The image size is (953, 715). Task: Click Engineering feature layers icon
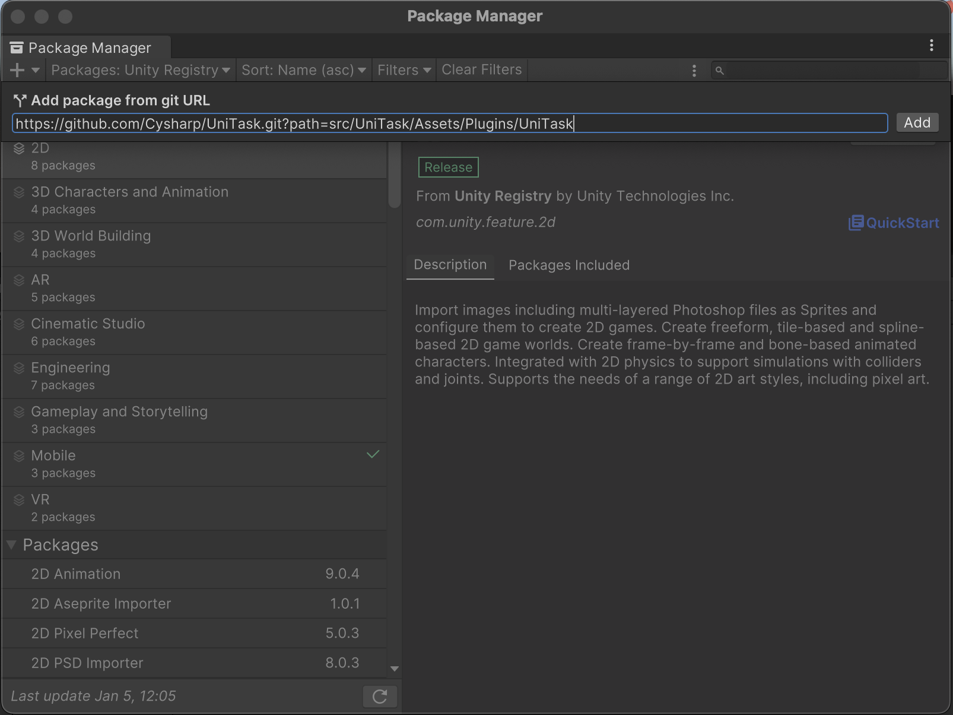click(19, 368)
